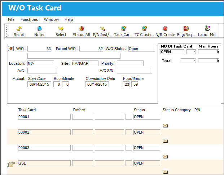Image resolution: width=224 pixels, height=175 pixels.
Task: Click the P/N column header
Action: click(197, 110)
